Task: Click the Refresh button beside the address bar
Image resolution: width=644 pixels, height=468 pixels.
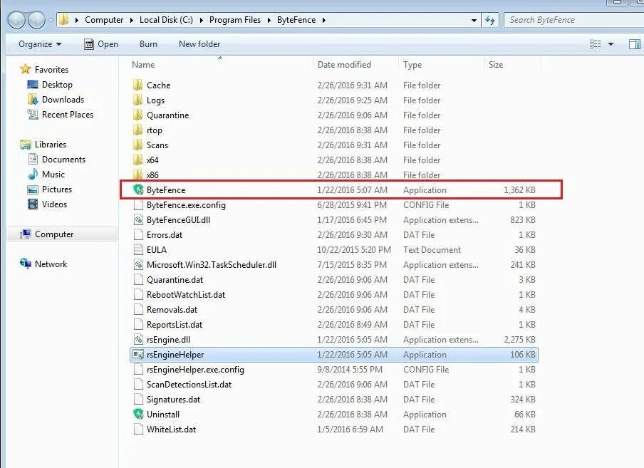Action: (490, 20)
